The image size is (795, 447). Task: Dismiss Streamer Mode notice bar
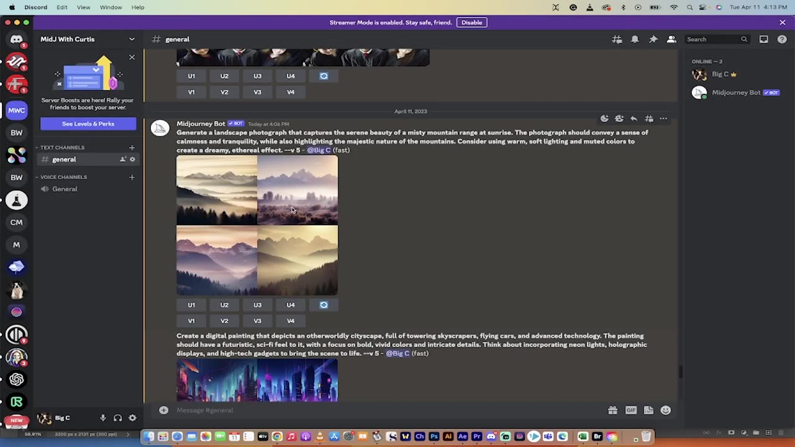click(783, 22)
